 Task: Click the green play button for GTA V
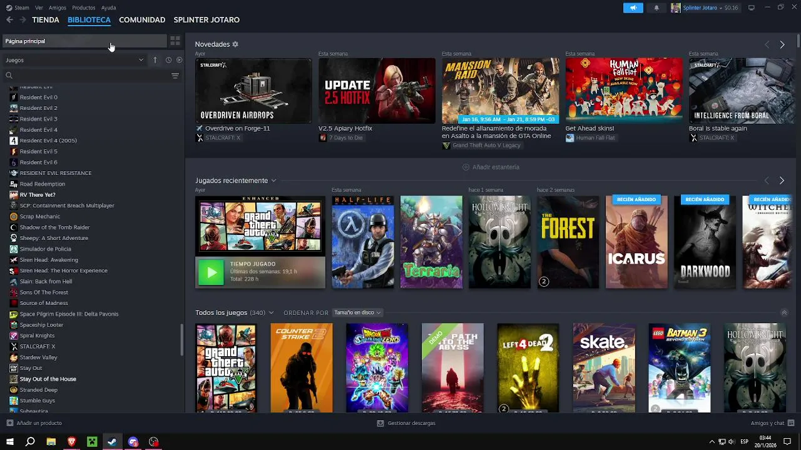(x=211, y=272)
